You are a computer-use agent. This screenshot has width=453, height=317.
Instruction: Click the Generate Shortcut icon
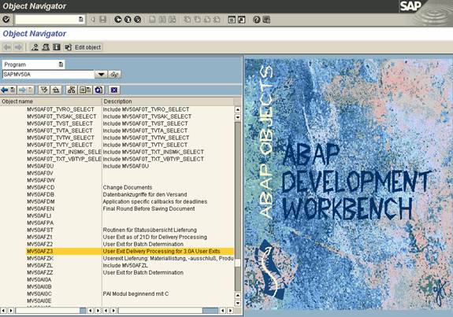tap(242, 20)
